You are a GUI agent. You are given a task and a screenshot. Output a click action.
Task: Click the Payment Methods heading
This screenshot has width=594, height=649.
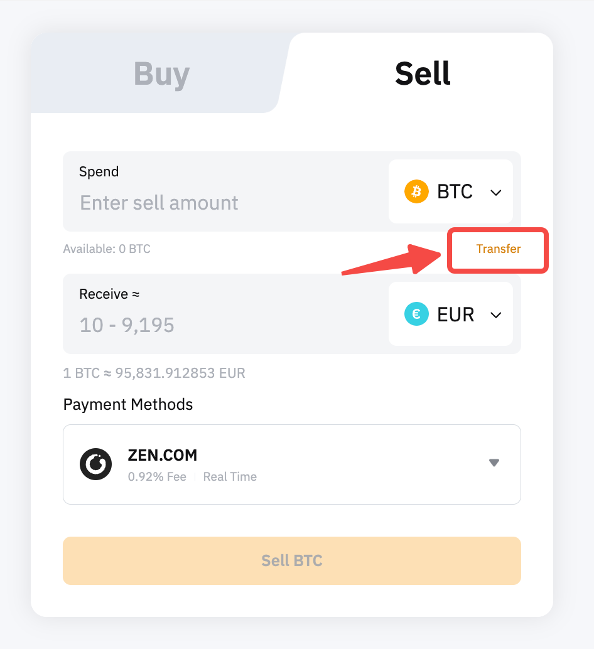pos(128,404)
